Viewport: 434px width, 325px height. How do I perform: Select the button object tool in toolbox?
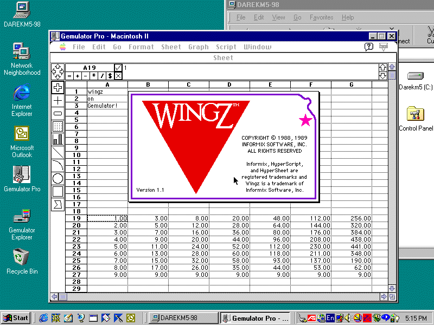(58, 113)
